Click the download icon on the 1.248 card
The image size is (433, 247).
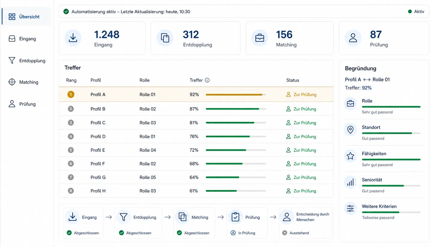point(73,38)
